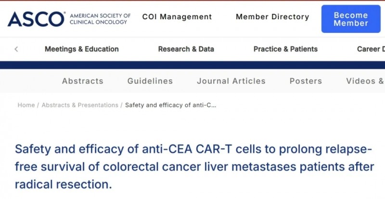Click the American Society of Clinical Oncology text

click(100, 19)
